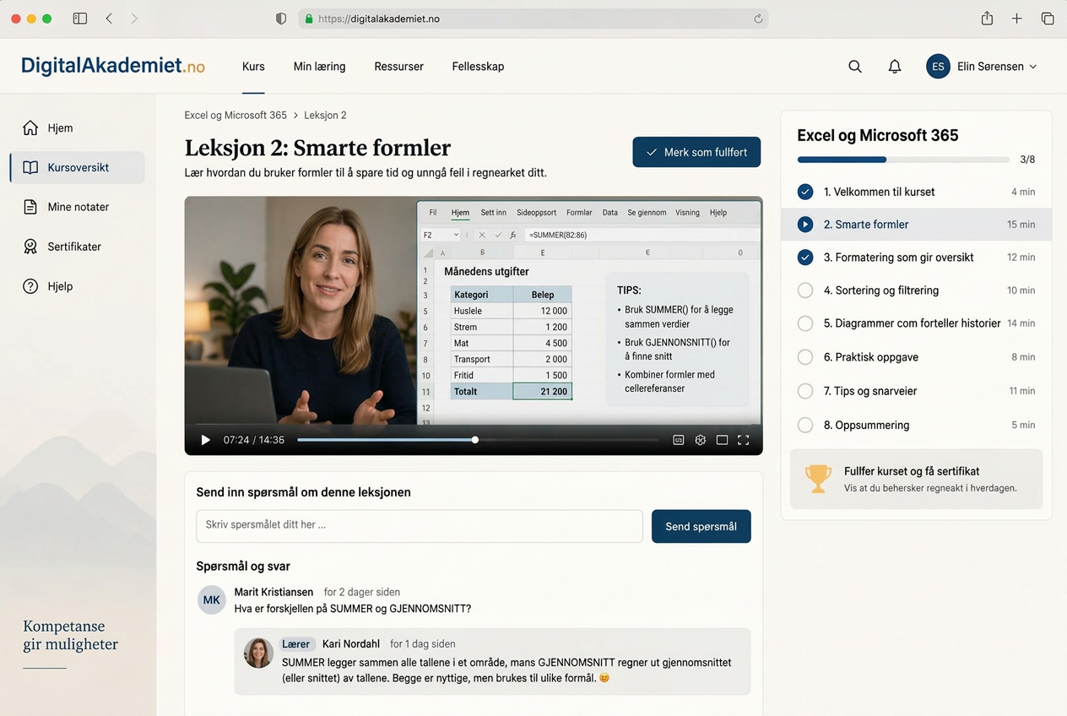Image resolution: width=1067 pixels, height=716 pixels.
Task: Go forward in browser history
Action: pos(134,19)
